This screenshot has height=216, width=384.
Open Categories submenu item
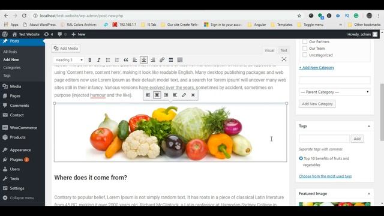pyautogui.click(x=12, y=68)
